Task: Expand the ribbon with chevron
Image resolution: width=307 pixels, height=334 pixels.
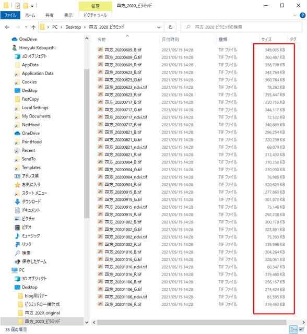Action: (x=295, y=15)
